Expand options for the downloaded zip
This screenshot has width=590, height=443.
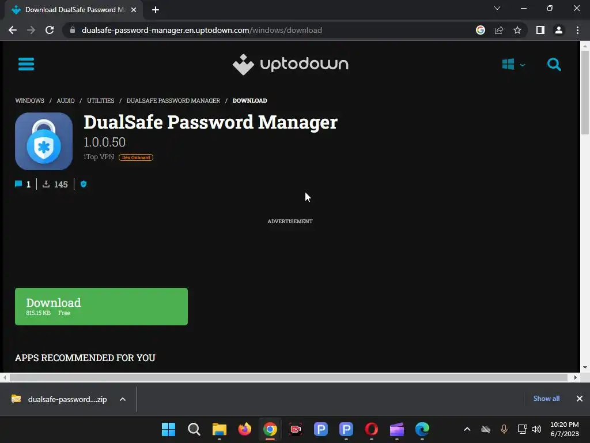(123, 399)
